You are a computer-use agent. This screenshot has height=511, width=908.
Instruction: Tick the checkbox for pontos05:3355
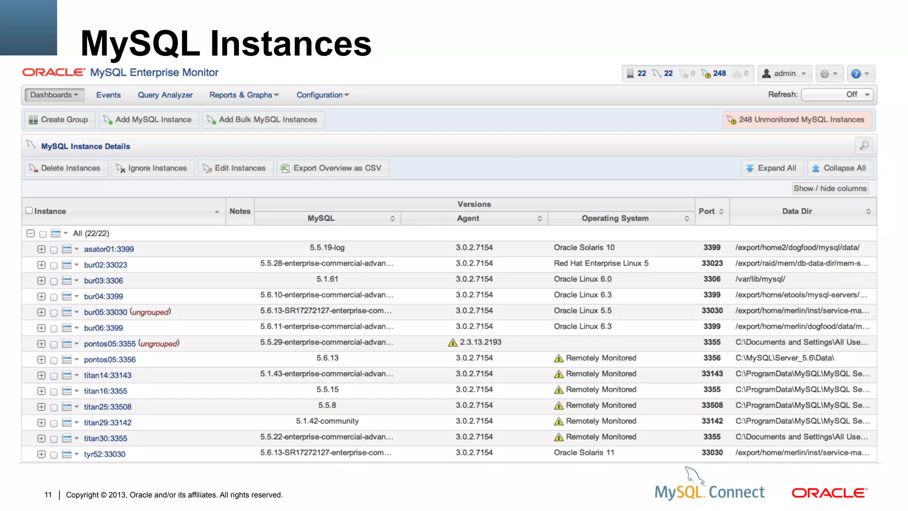tap(54, 345)
